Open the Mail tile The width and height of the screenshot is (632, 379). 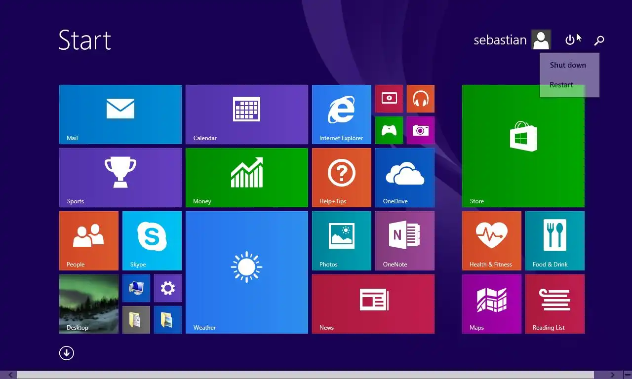(120, 114)
